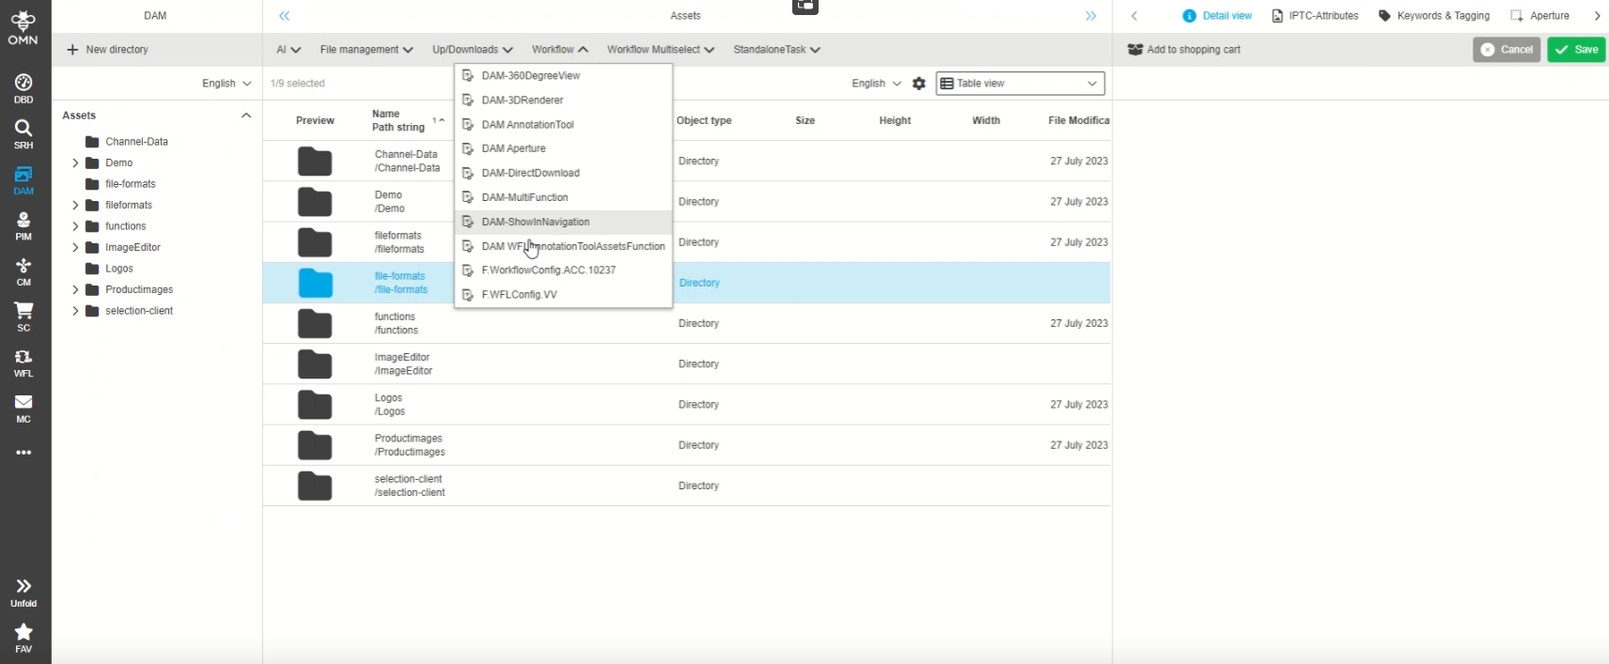Open the WFL workflow module icon
The height and width of the screenshot is (664, 1609).
[x=23, y=362]
